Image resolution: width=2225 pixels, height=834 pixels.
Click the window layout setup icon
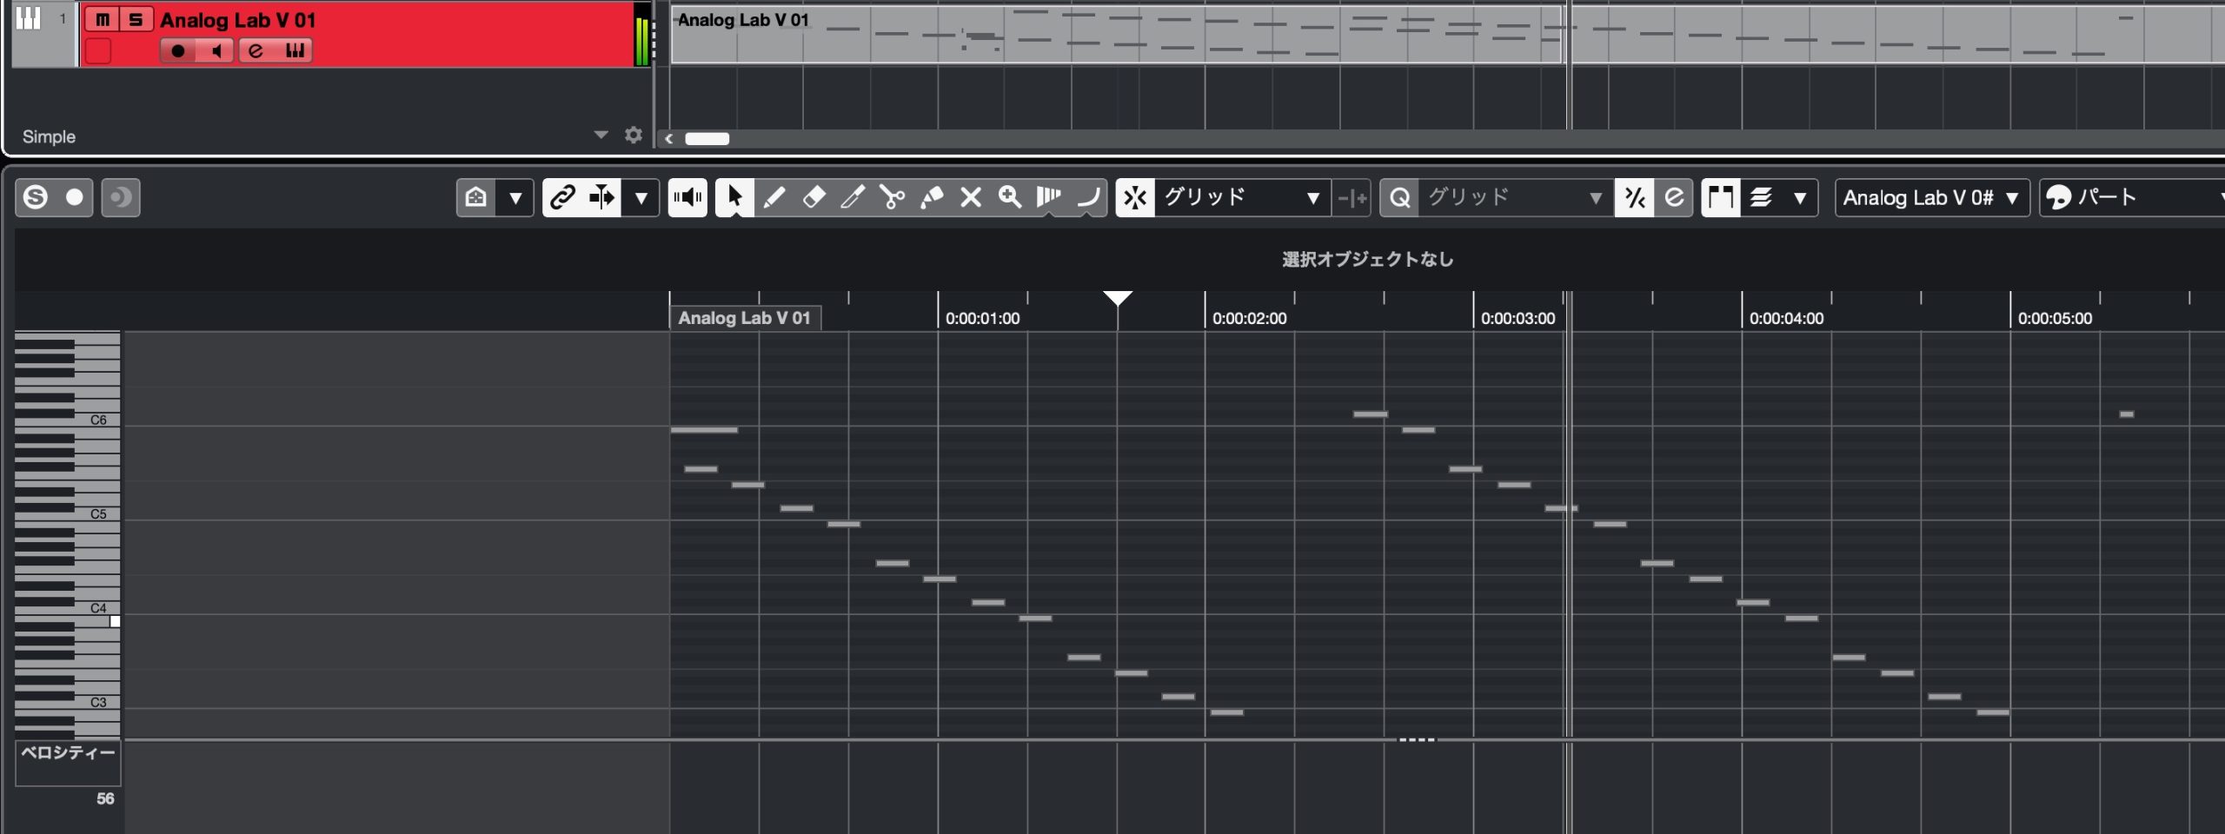pos(475,197)
